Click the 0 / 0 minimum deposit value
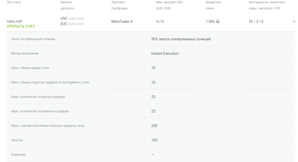The width and height of the screenshot is (298, 162). pyautogui.click(x=160, y=22)
